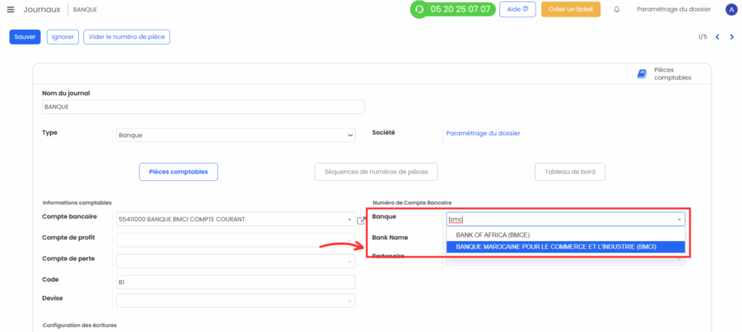Image resolution: width=742 pixels, height=332 pixels.
Task: Open the Compte de perte dropdown
Action: 235,260
